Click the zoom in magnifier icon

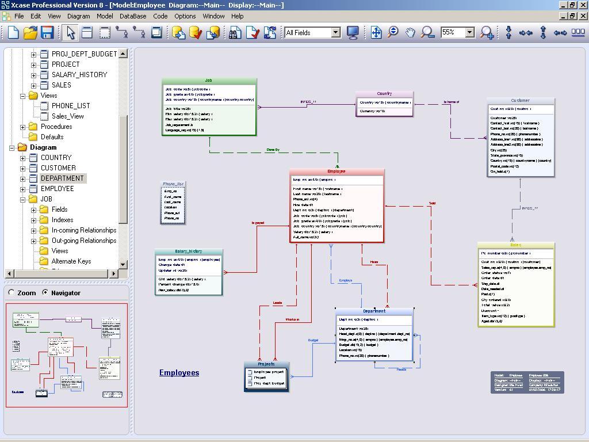tap(486, 33)
